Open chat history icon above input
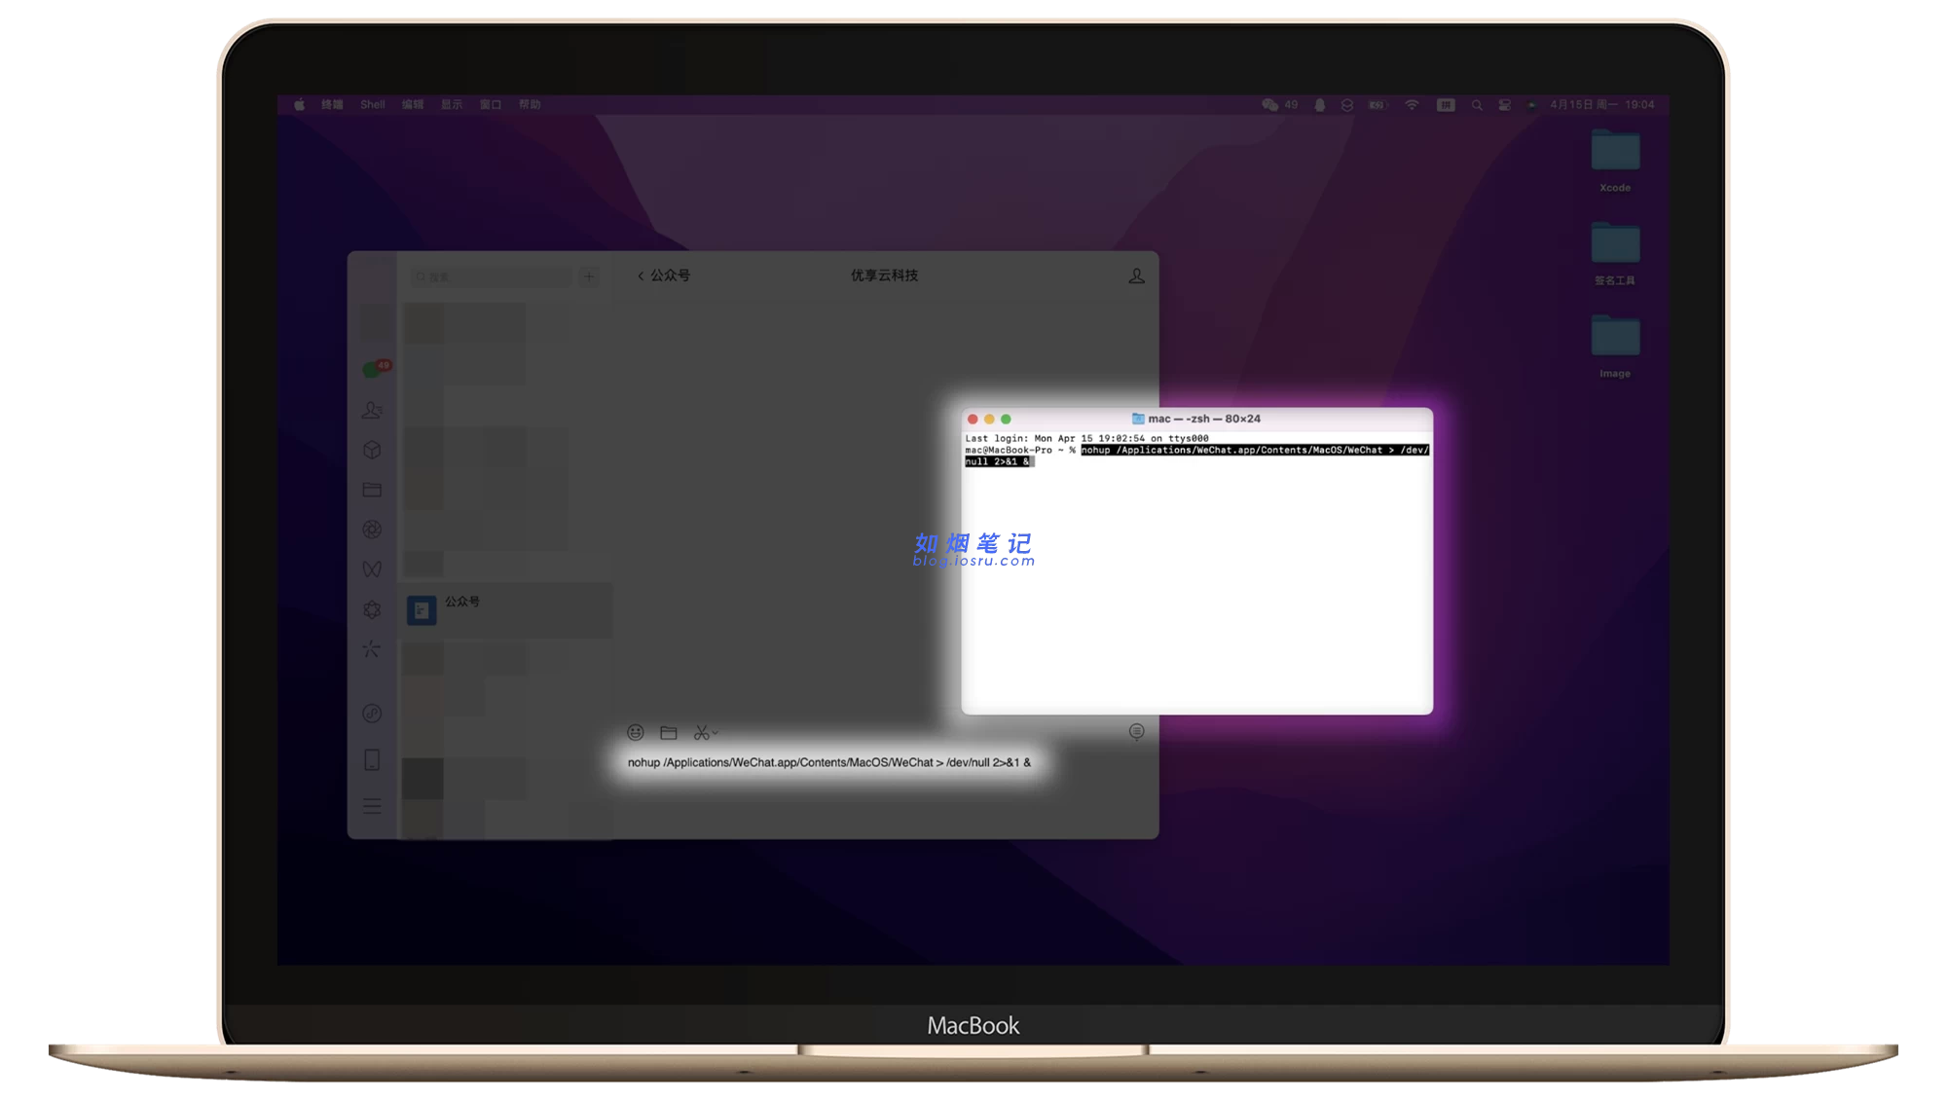 [x=1136, y=732]
